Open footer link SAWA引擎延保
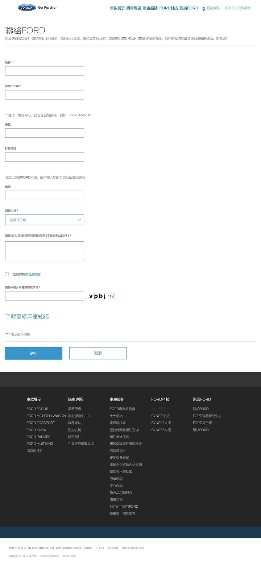Screen dimensions: 261x566 (121, 492)
